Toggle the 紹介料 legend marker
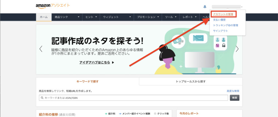The height and width of the screenshot is (117, 278). [x=106, y=114]
